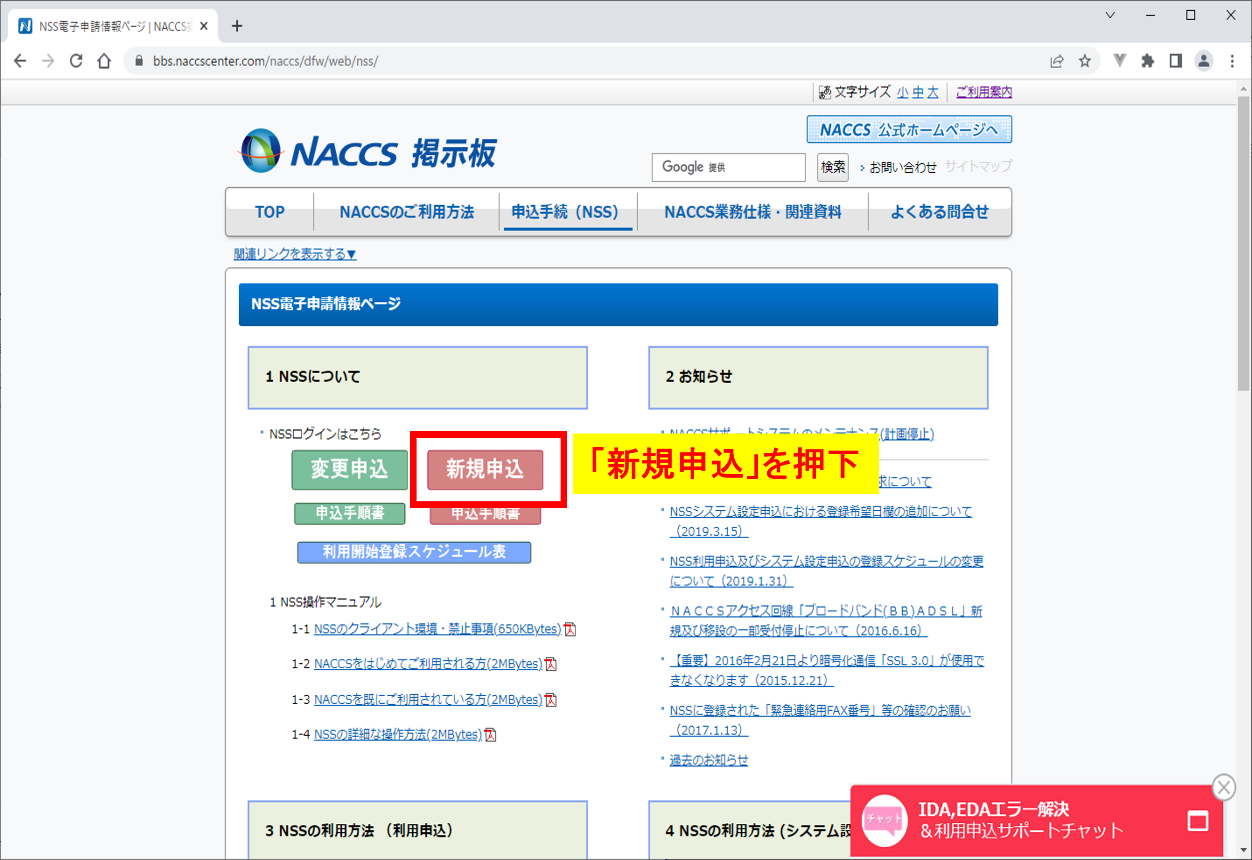The height and width of the screenshot is (860, 1252).
Task: Open 申込手続（NSS） navigation tab
Action: tap(565, 212)
